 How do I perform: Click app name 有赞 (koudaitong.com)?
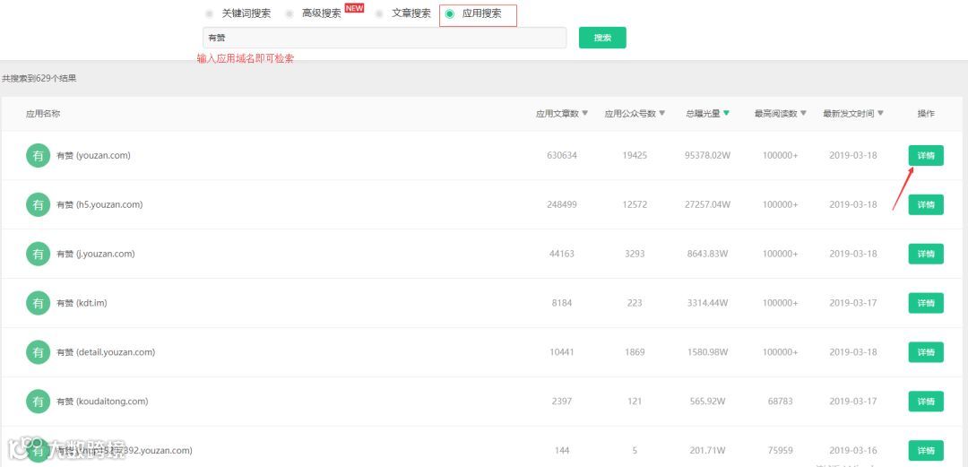(102, 402)
